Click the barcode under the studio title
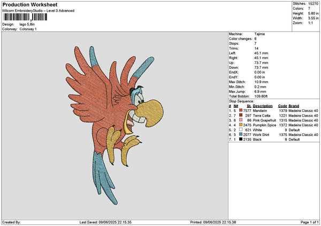 tap(22, 17)
